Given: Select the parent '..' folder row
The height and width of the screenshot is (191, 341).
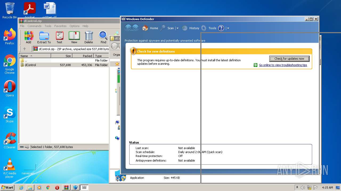Looking at the screenshot, I should (64, 60).
